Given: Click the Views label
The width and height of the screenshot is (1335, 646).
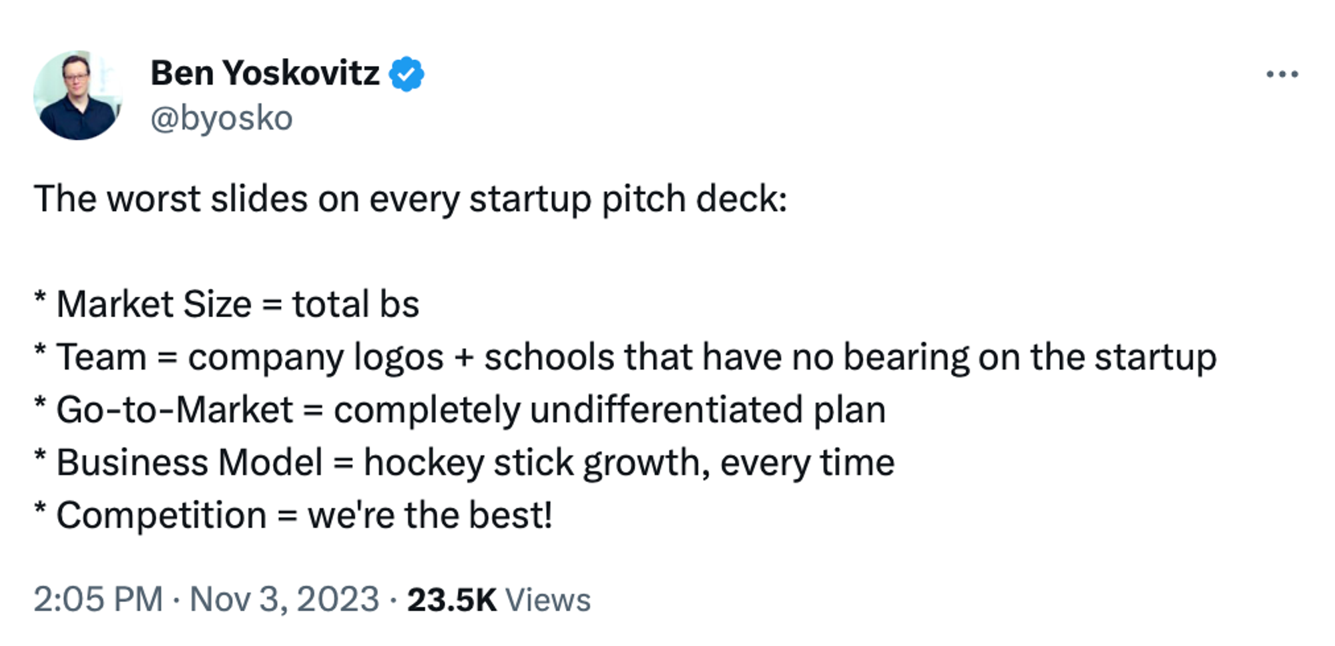Looking at the screenshot, I should (548, 599).
